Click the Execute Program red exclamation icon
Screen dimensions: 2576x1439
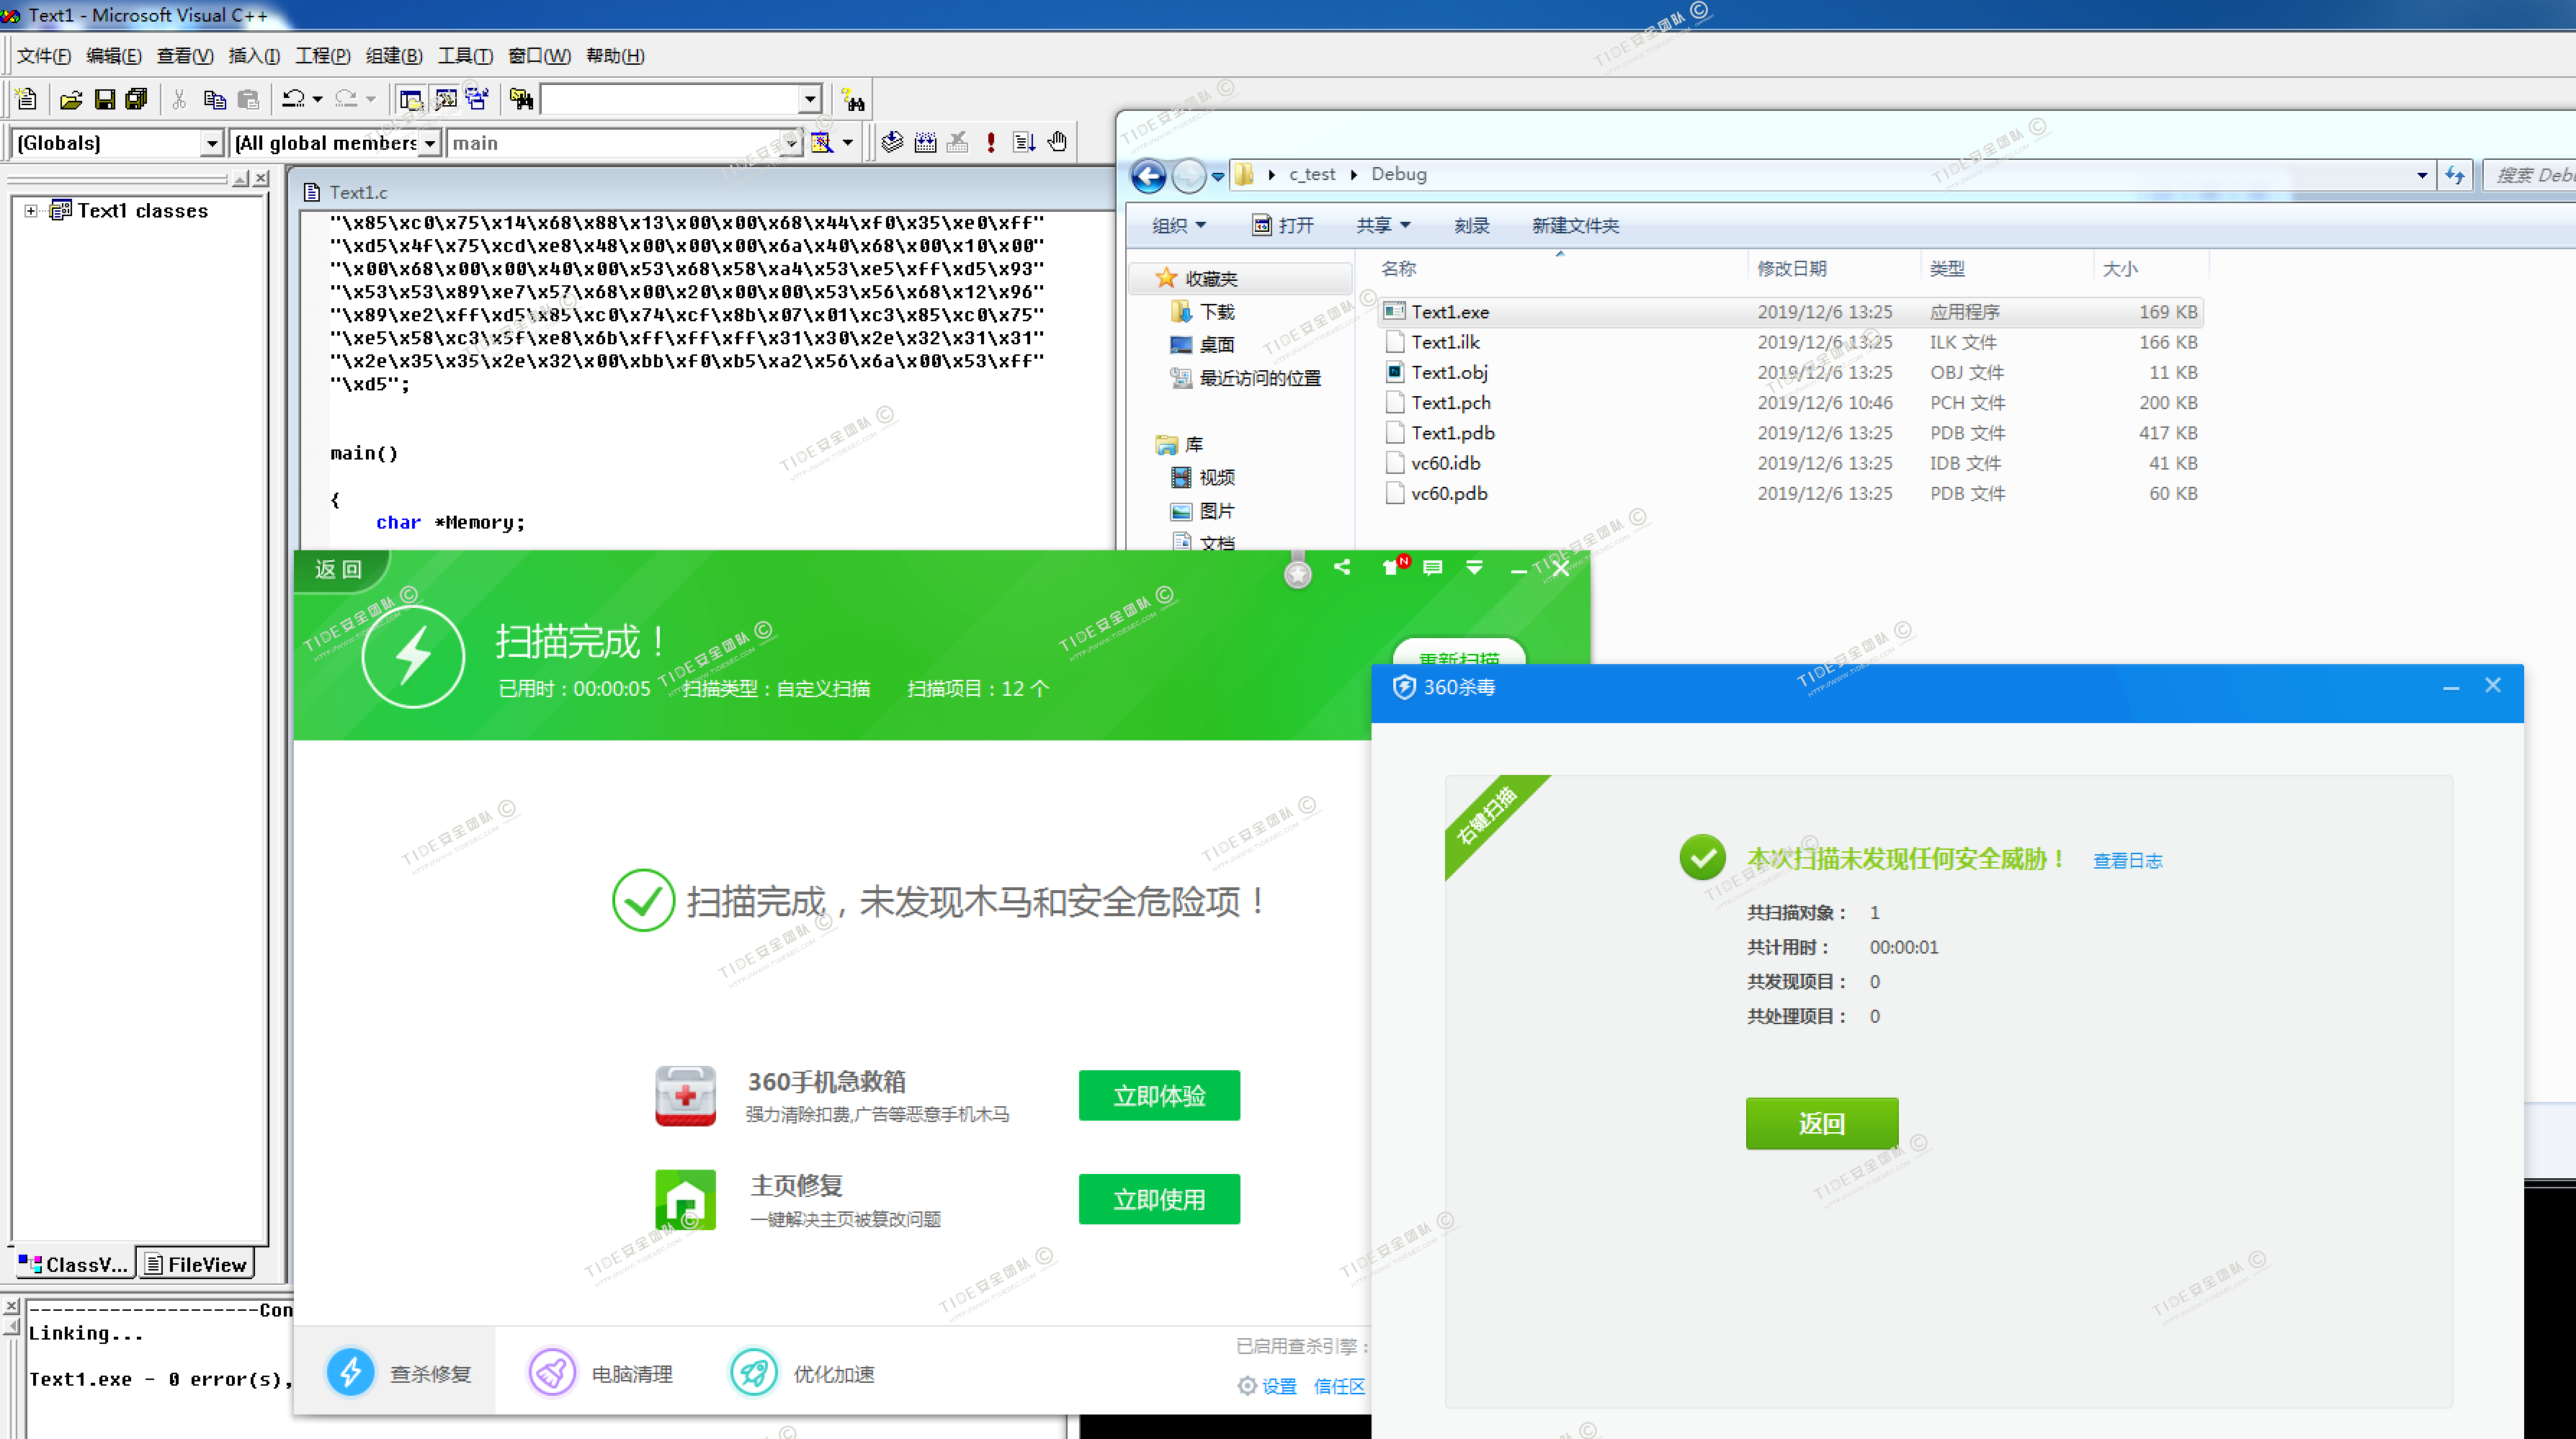990,143
